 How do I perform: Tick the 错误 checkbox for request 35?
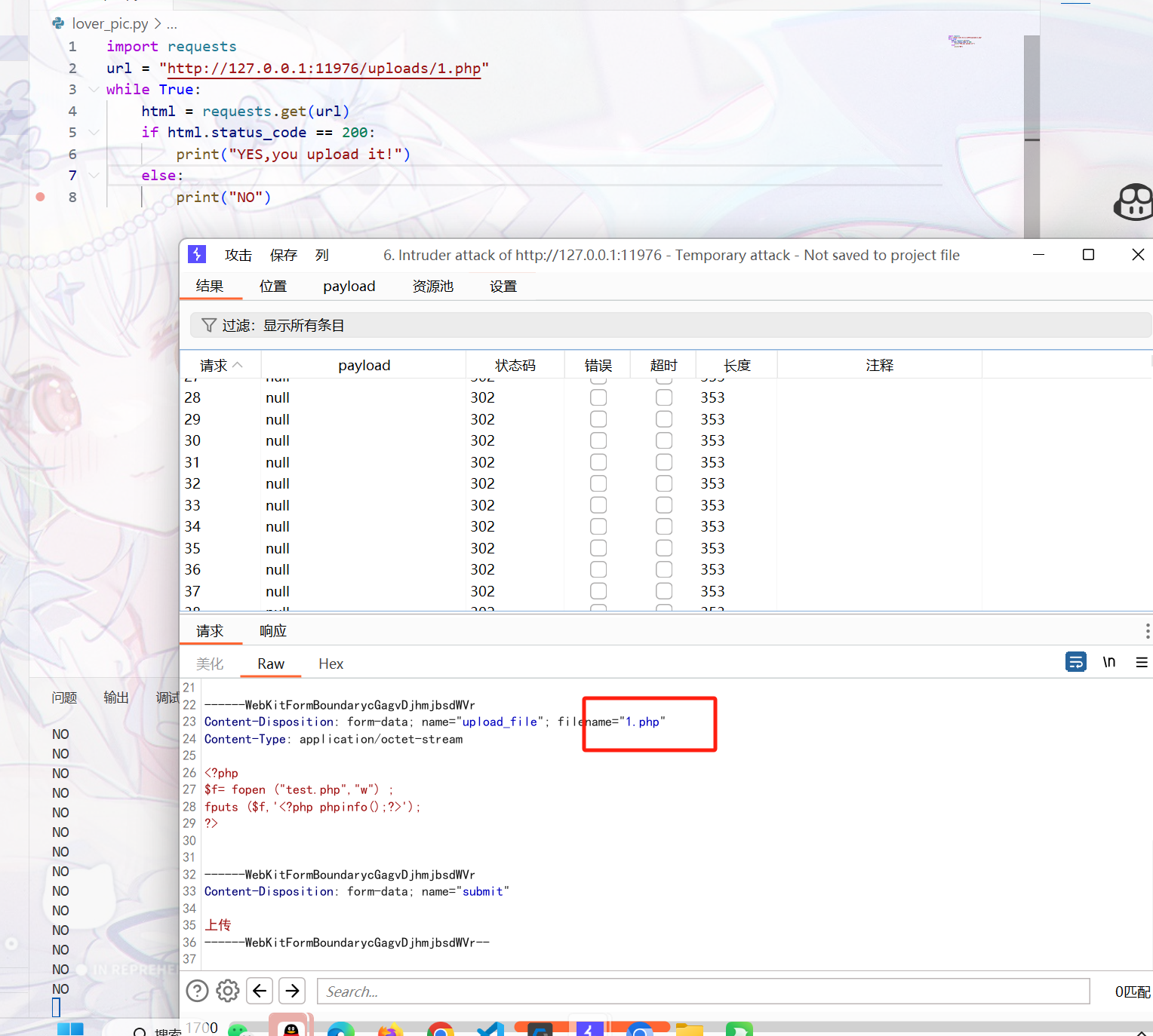[x=598, y=548]
